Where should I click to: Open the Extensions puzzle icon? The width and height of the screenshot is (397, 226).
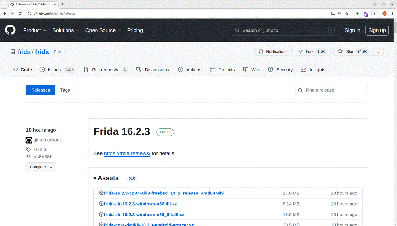pos(373,13)
